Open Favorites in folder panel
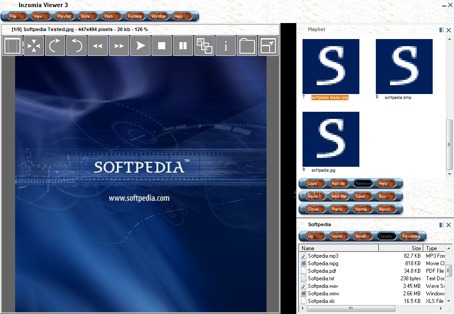 pos(410,236)
